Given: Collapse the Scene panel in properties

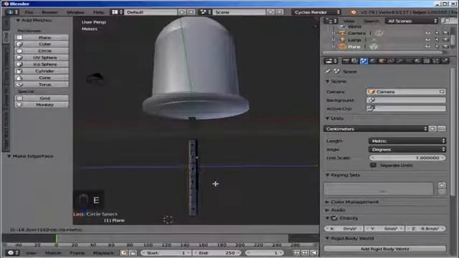Looking at the screenshot, I should coord(328,81).
